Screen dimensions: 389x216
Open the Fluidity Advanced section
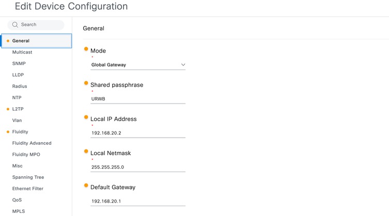32,143
